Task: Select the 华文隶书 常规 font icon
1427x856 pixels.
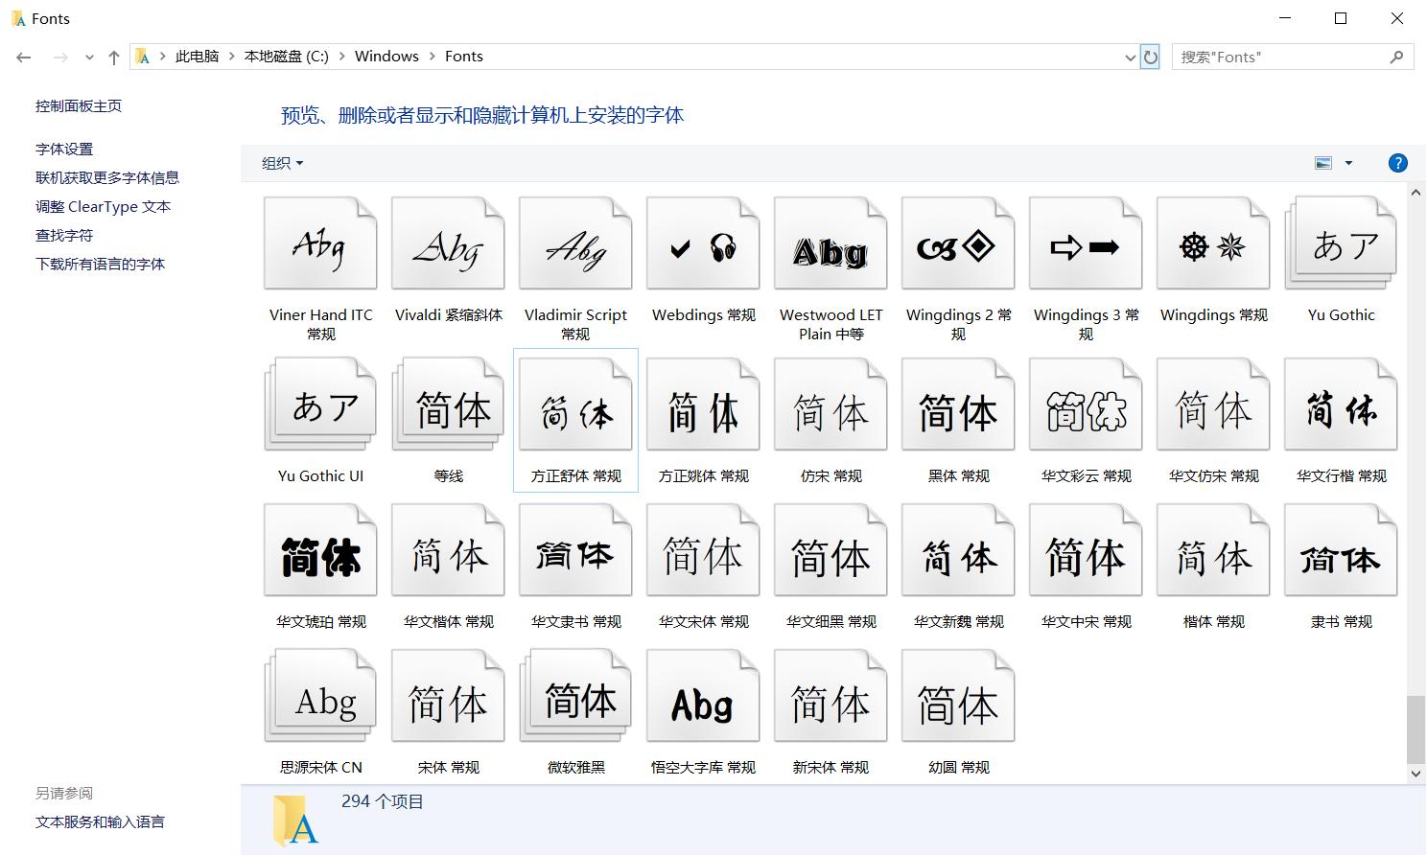Action: (575, 550)
